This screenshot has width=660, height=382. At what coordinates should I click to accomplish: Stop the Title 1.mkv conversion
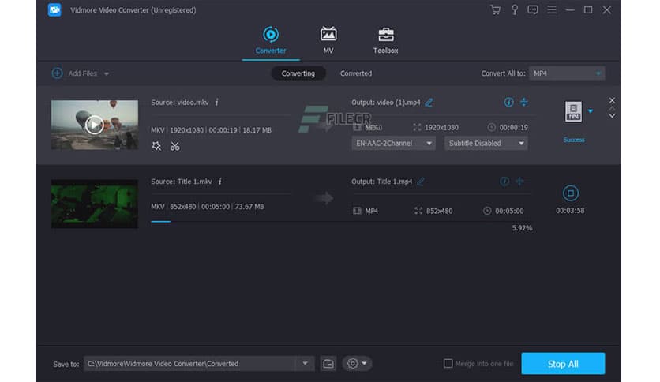coord(570,193)
